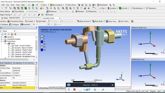This screenshot has width=165, height=93.
Task: Select the Pan view tool icon
Action: pos(51,8)
